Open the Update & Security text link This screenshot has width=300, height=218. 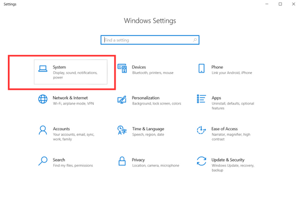click(x=227, y=160)
